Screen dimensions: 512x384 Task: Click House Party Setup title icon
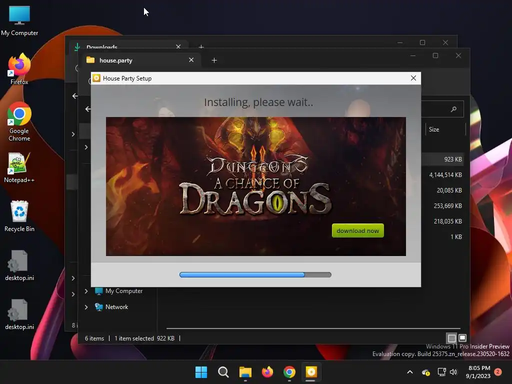96,78
